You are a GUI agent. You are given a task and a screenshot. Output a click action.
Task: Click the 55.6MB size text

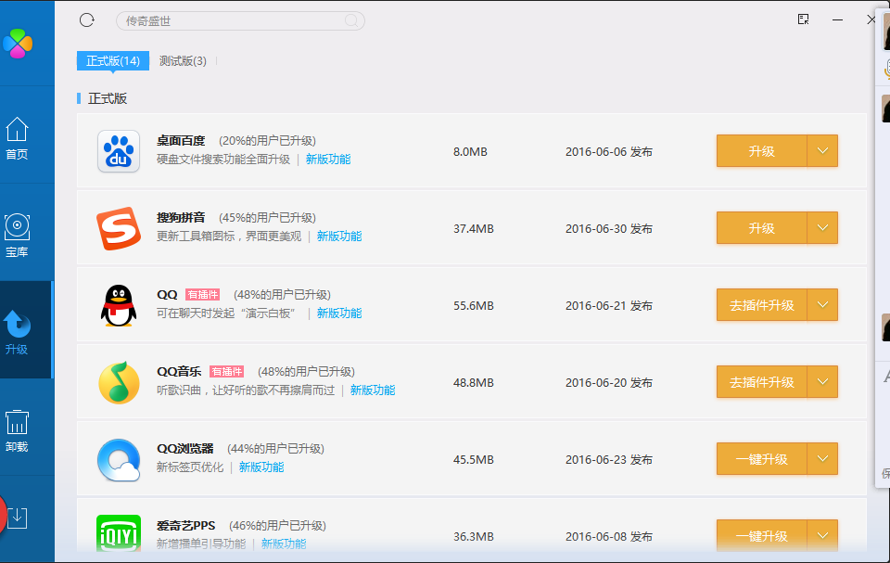[474, 306]
